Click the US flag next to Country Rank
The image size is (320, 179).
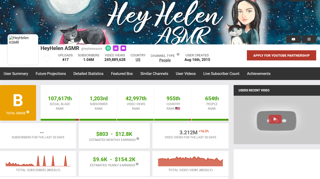click(x=178, y=108)
